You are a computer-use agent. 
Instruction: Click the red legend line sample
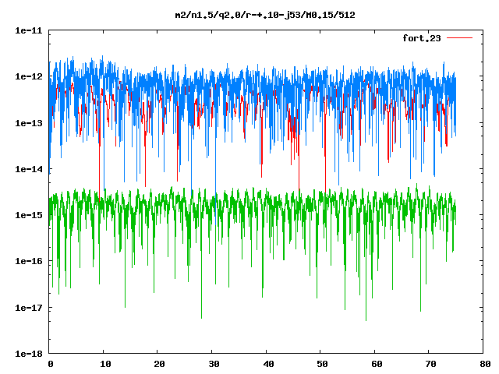tap(459, 38)
